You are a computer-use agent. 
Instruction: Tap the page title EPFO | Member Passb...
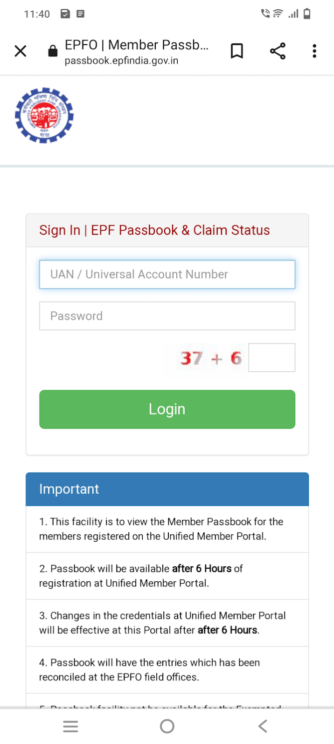136,45
